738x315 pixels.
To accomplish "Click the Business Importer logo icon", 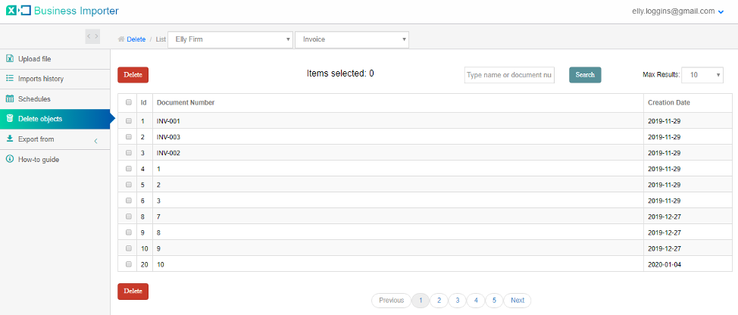I will [18, 11].
